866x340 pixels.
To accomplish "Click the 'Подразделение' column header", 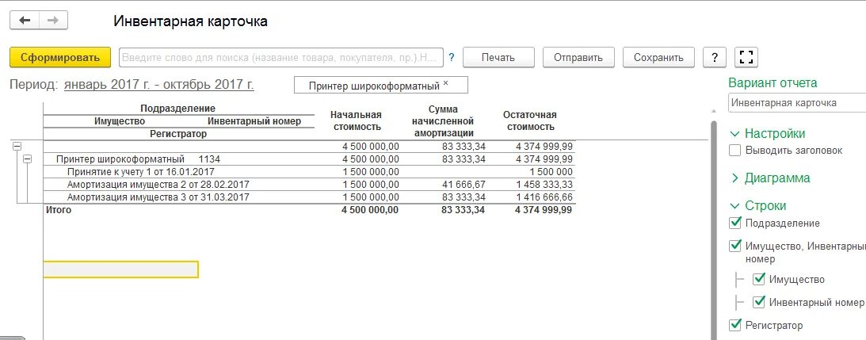I will [x=177, y=109].
